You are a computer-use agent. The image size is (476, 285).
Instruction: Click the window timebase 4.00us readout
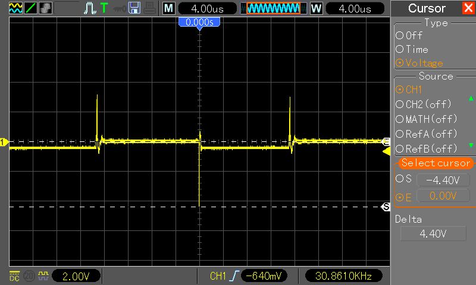coord(355,8)
